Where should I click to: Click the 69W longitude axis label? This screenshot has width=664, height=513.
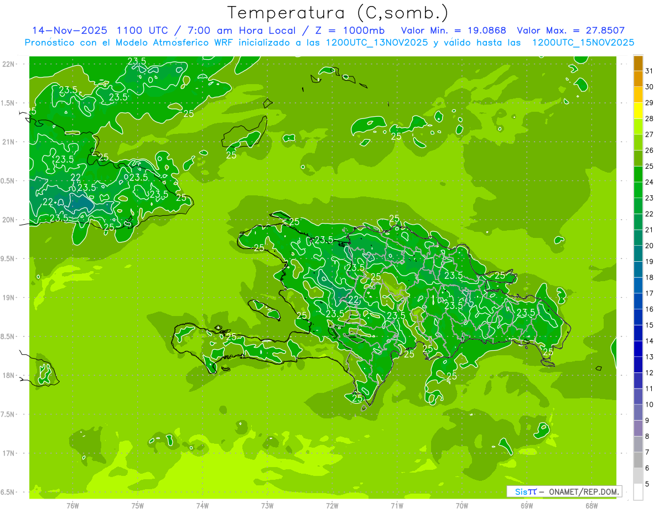[527, 506]
